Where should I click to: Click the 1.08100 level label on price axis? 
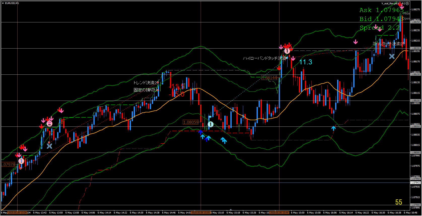415,101
